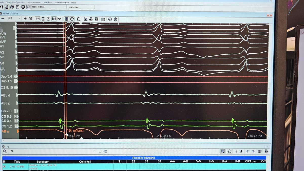The image size is (304, 171).
Task: Click the new log entry page icon
Action: click(100, 151)
